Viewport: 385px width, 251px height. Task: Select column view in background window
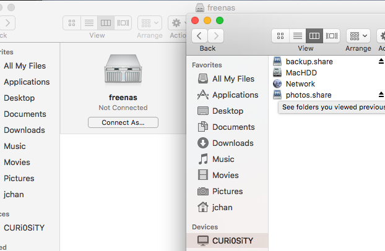[x=106, y=23]
